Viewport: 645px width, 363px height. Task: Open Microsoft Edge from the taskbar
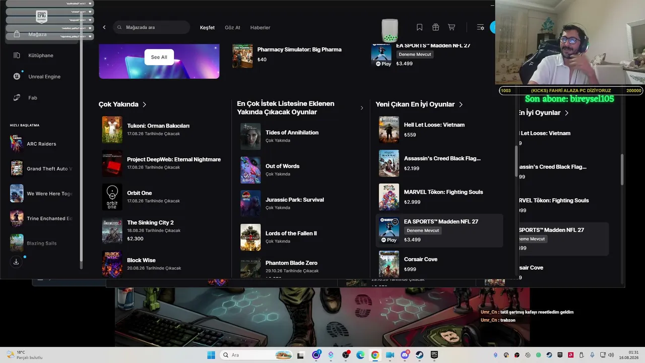pyautogui.click(x=360, y=355)
